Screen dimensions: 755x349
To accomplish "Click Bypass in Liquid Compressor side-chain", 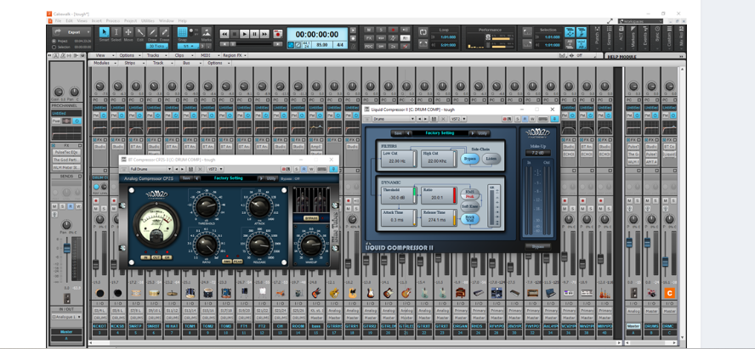I will (x=469, y=158).
